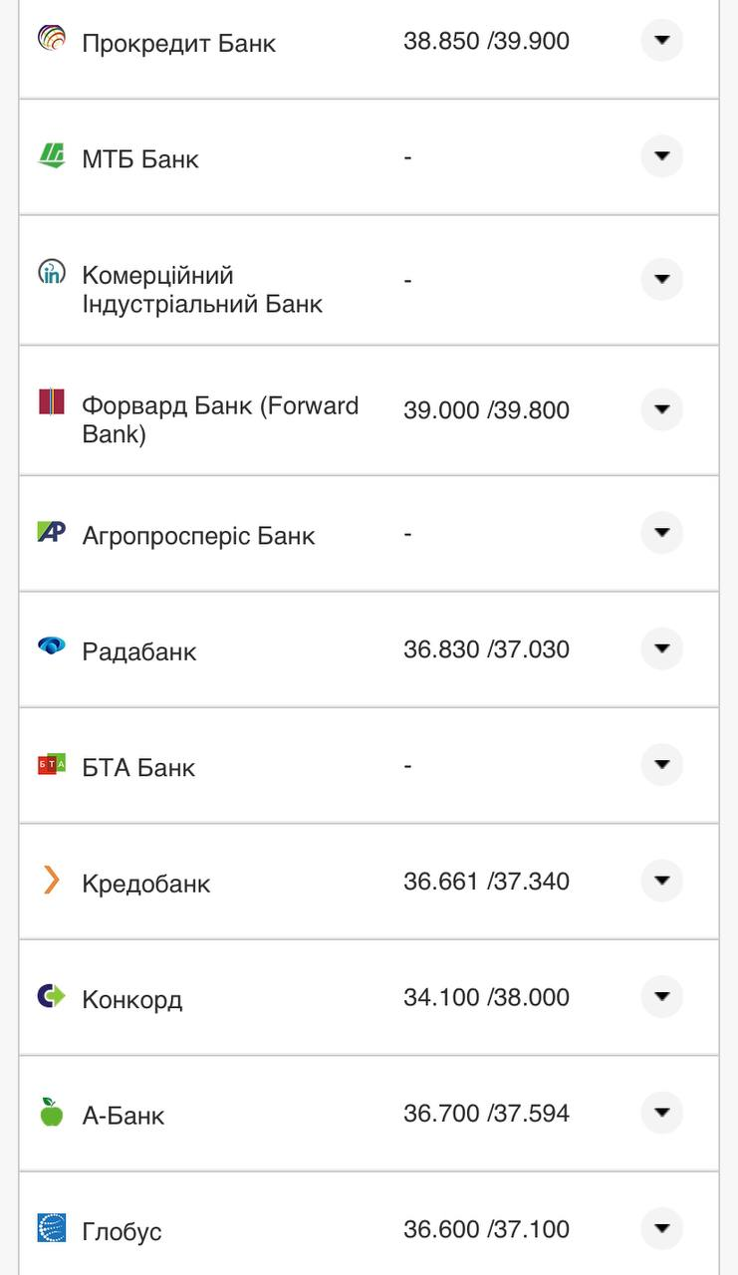Viewport: 738px width, 1275px height.
Task: Expand the Форвард Банк row arrow
Action: tap(661, 409)
